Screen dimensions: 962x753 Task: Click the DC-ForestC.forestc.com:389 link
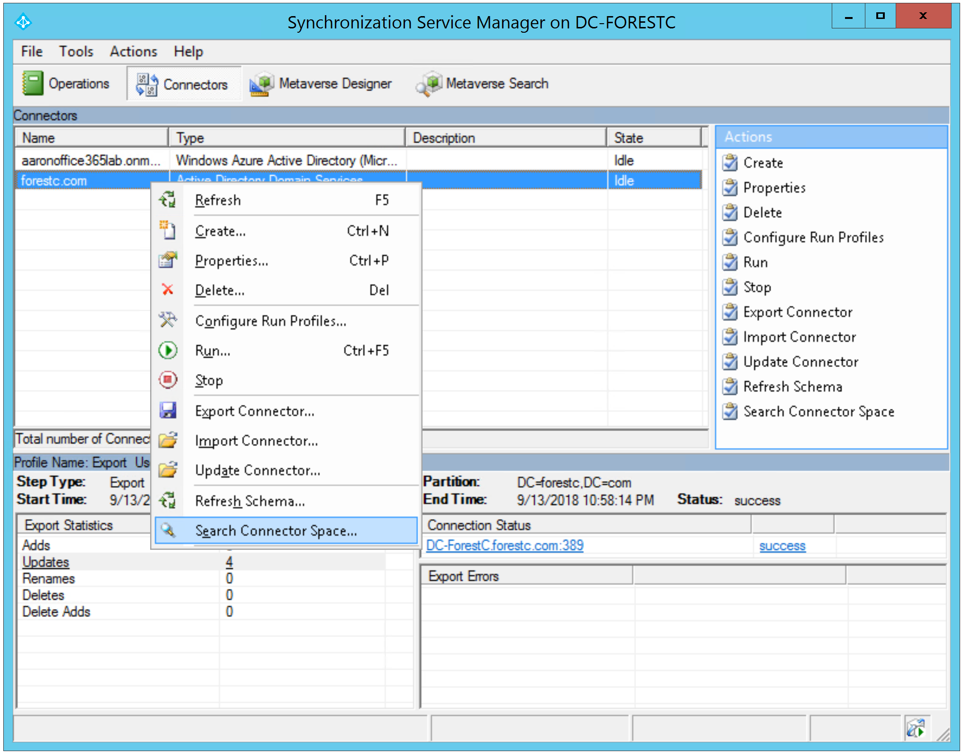click(x=504, y=546)
